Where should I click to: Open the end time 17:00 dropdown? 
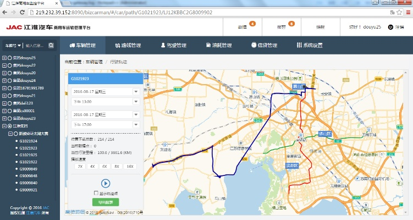(136, 124)
